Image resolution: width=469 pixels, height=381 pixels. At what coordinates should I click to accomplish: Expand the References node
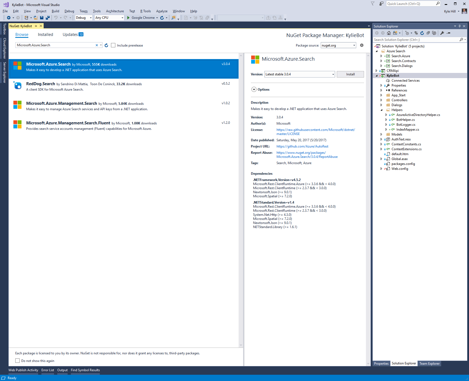point(381,90)
